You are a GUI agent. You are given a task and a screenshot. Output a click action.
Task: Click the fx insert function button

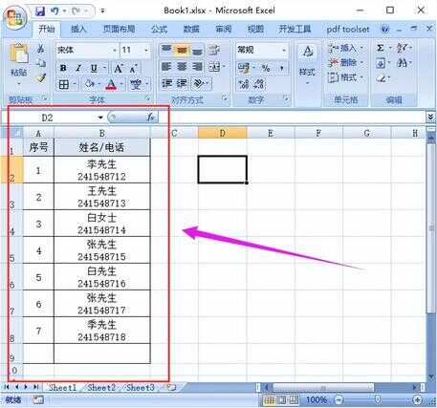[x=150, y=118]
